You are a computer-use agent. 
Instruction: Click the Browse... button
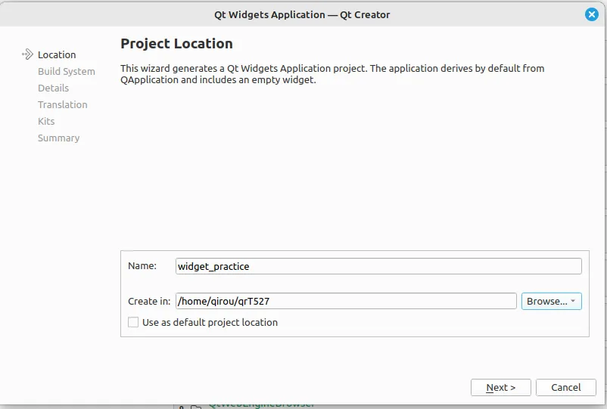pyautogui.click(x=551, y=301)
